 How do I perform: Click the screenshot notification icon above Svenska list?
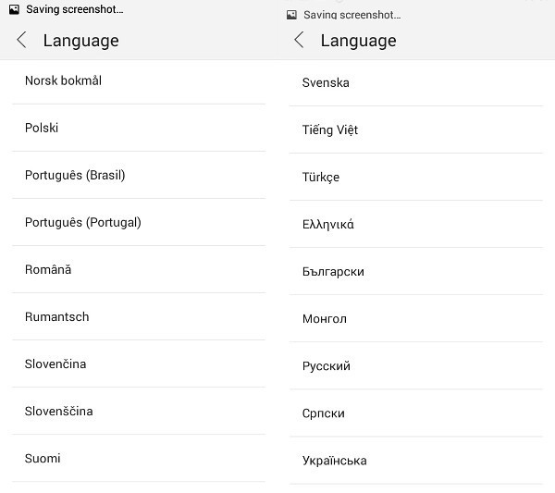(x=291, y=15)
